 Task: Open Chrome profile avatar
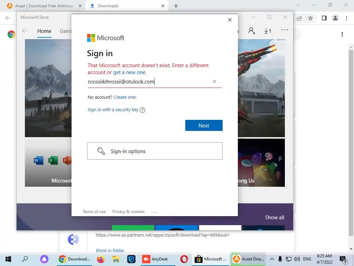(x=335, y=18)
